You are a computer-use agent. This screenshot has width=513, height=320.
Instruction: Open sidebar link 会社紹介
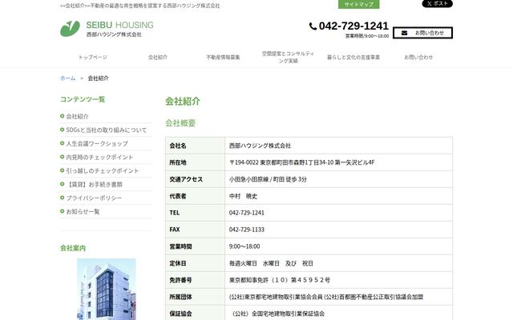click(77, 116)
